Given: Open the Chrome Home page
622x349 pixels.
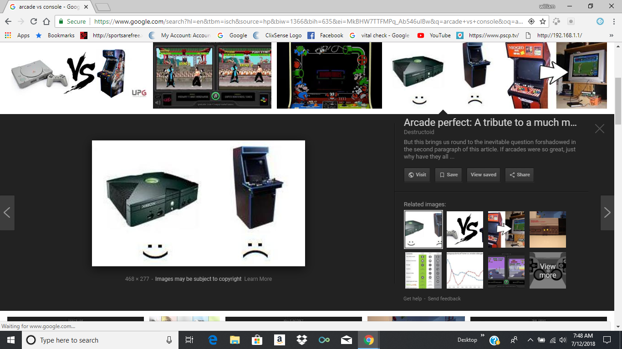Looking at the screenshot, I should tap(46, 21).
